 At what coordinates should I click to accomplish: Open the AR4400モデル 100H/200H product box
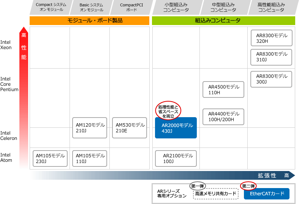[223, 117]
